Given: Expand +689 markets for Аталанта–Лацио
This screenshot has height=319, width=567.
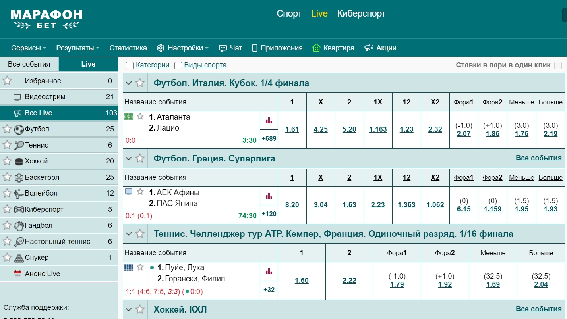Looking at the screenshot, I should pyautogui.click(x=269, y=139).
